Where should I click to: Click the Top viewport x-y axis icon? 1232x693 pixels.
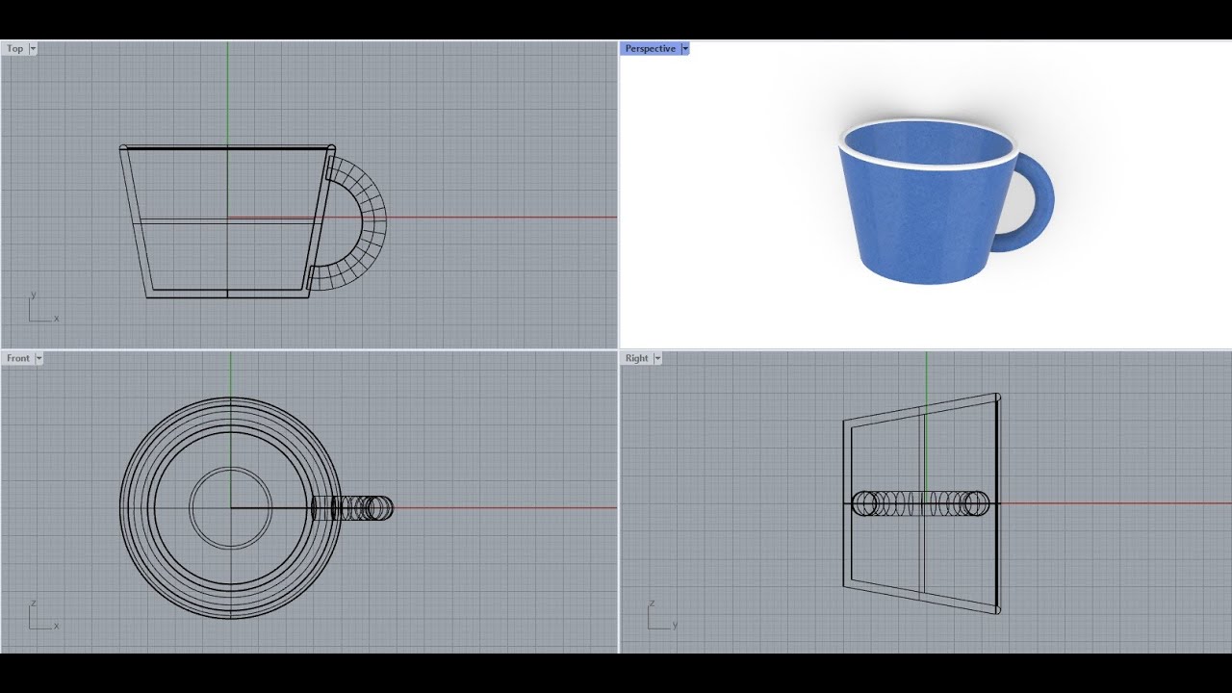pos(42,308)
